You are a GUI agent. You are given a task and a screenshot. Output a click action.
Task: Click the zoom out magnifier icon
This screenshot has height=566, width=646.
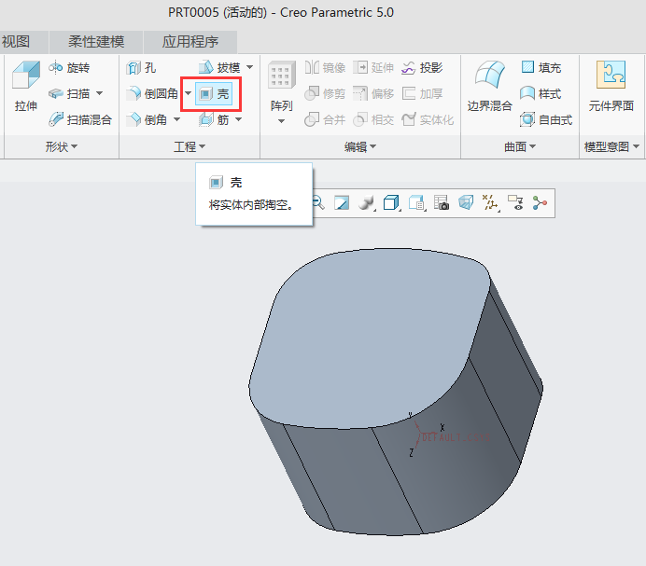(318, 202)
